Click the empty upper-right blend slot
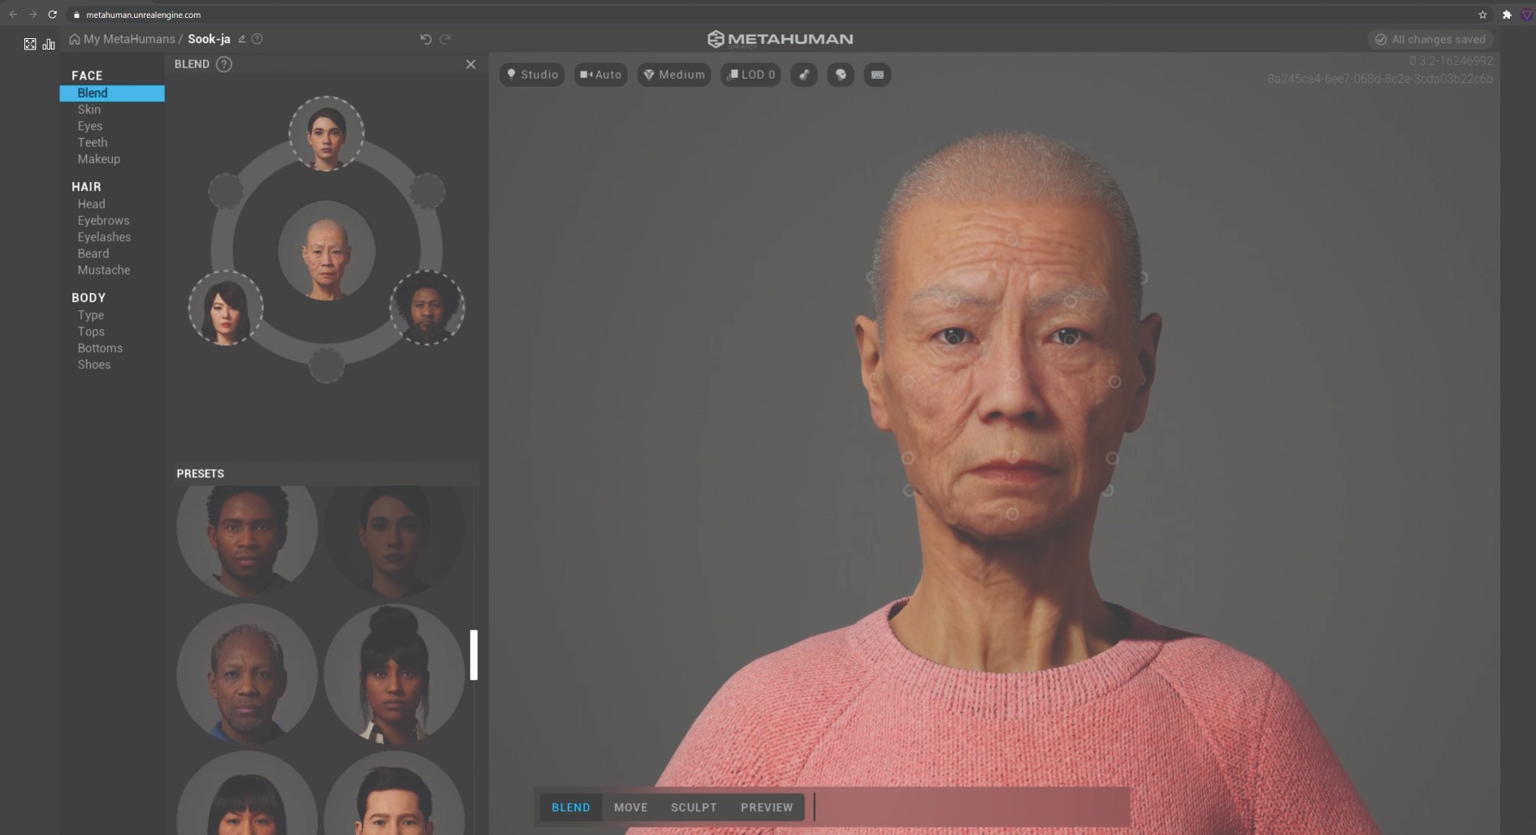1536x835 pixels. click(427, 192)
